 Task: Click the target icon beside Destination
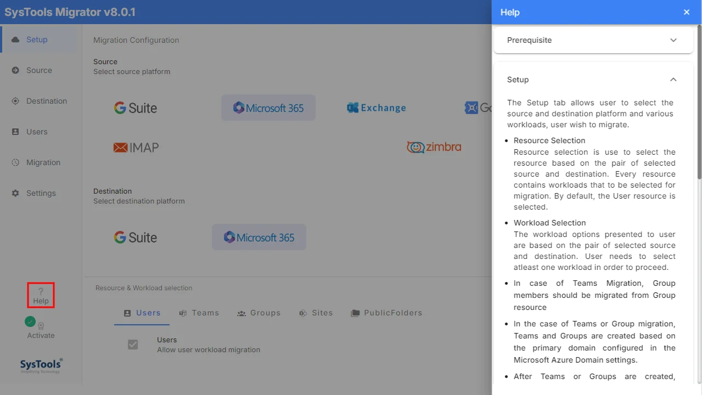15,101
